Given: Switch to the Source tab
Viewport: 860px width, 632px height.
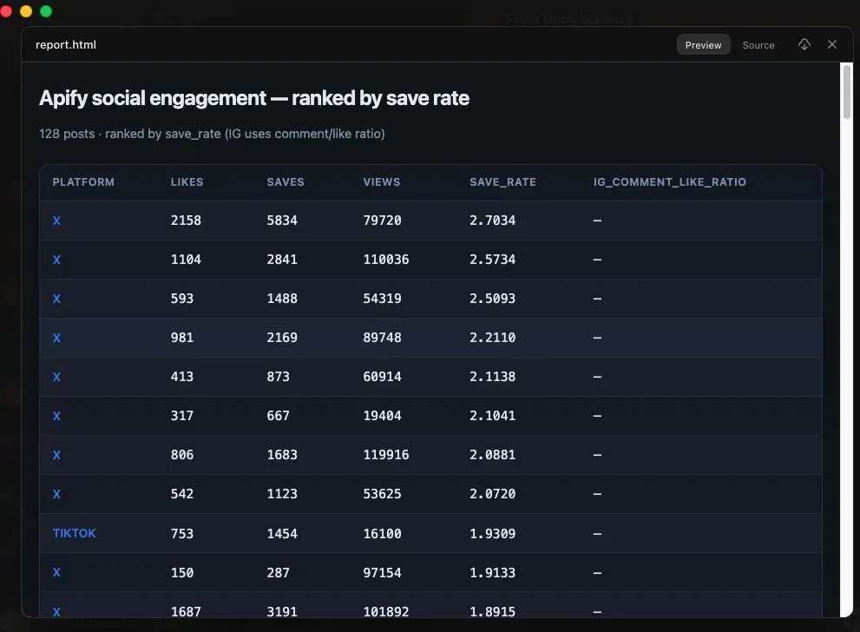Looking at the screenshot, I should pyautogui.click(x=758, y=45).
